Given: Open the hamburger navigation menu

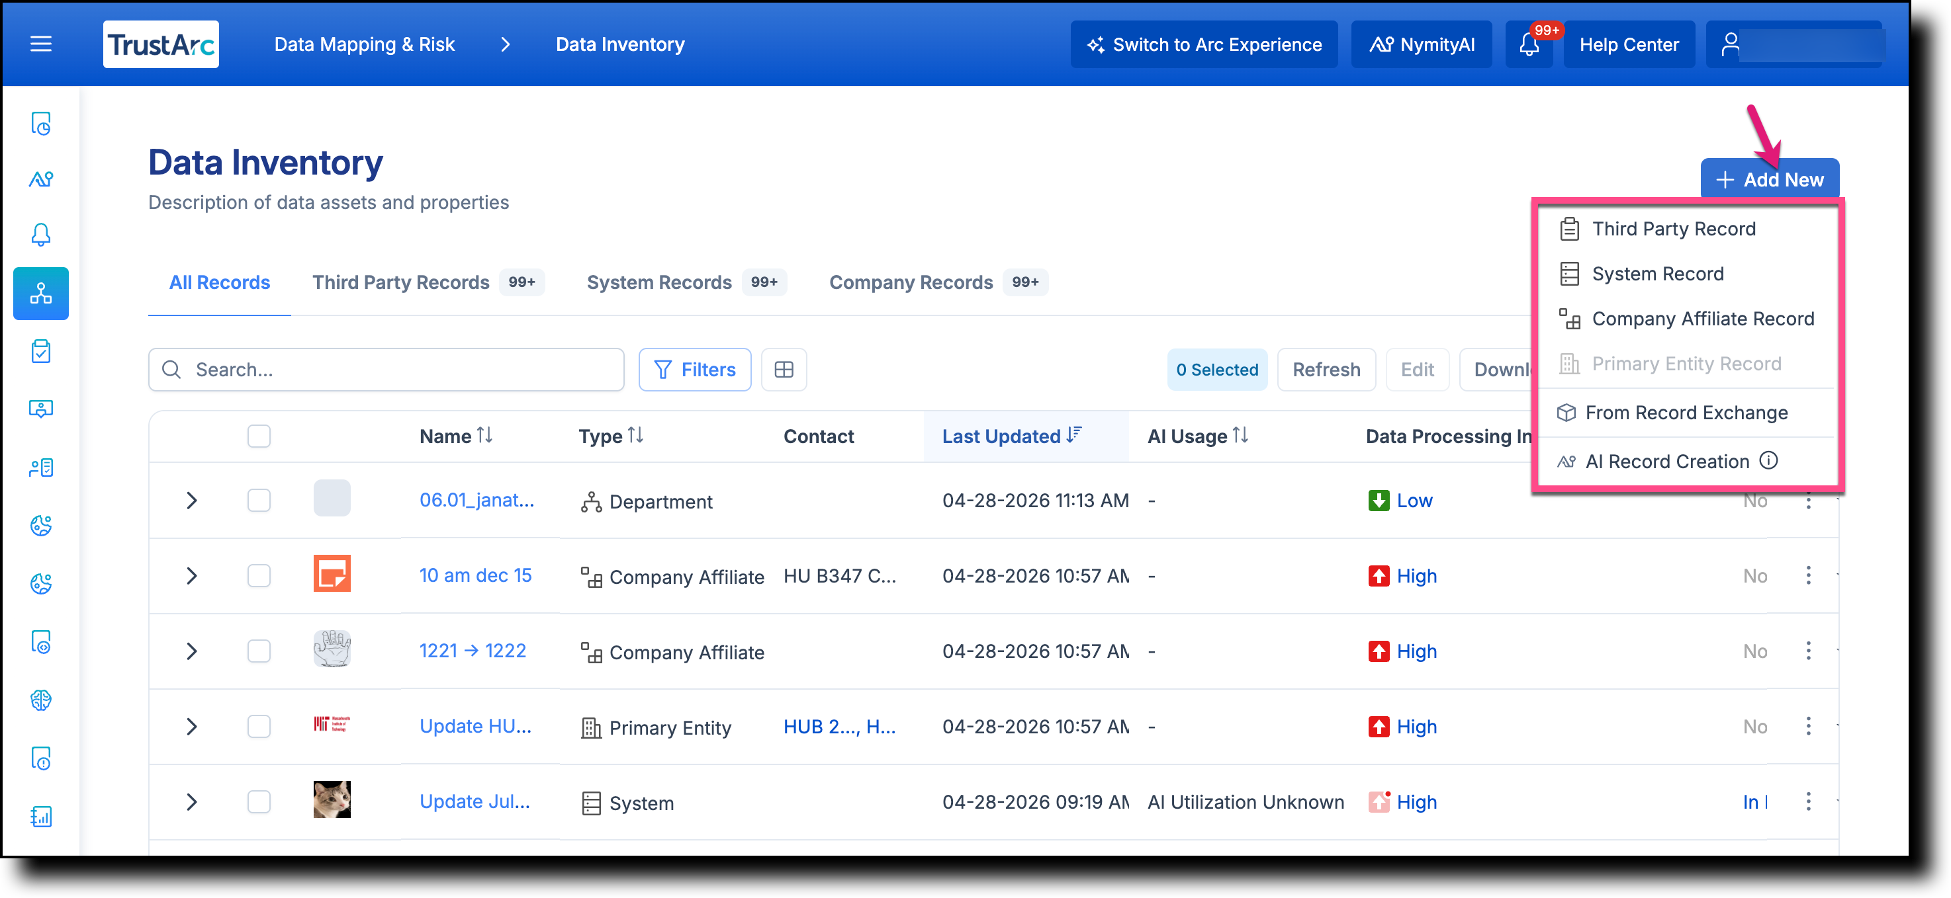Looking at the screenshot, I should [41, 44].
